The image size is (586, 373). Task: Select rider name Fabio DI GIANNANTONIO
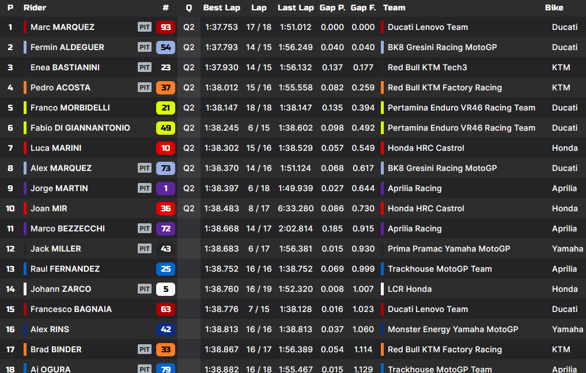(x=80, y=128)
